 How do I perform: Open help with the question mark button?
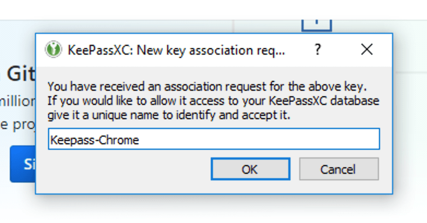click(x=317, y=50)
